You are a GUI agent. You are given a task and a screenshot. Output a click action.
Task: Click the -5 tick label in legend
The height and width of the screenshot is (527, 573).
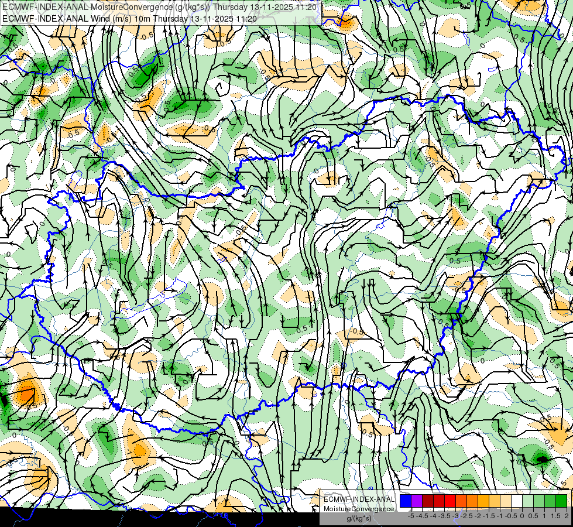411,516
